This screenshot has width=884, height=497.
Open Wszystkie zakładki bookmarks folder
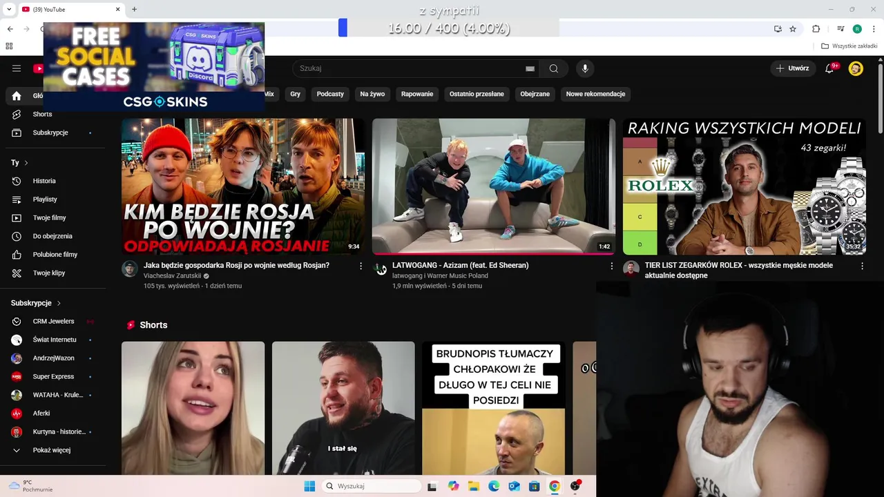(x=849, y=46)
